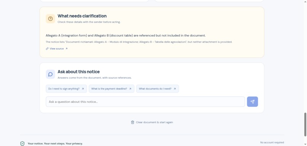The width and height of the screenshot is (307, 146).
Task: Click the shield checkmark privacy icon
Action: click(x=22, y=144)
